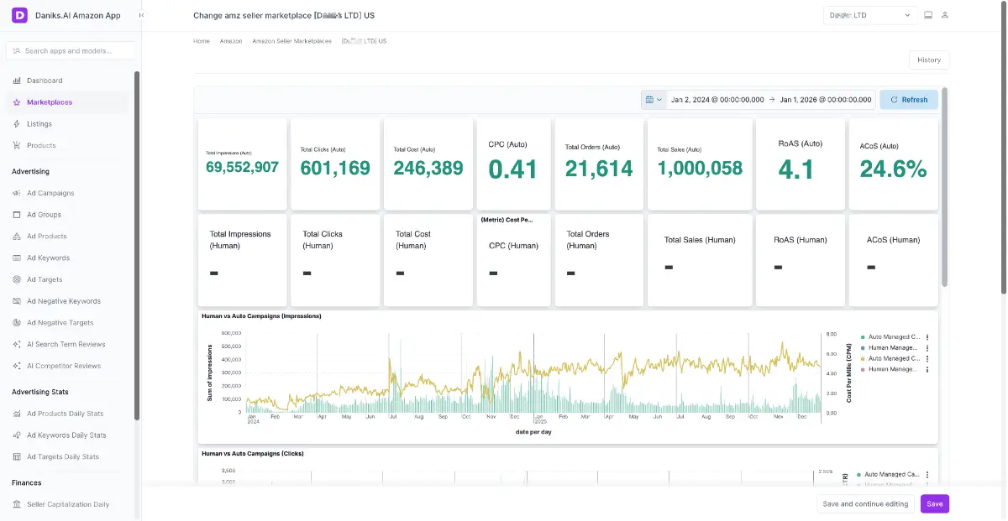The image size is (1008, 521).
Task: Click the Search apps and models field
Action: tap(71, 51)
